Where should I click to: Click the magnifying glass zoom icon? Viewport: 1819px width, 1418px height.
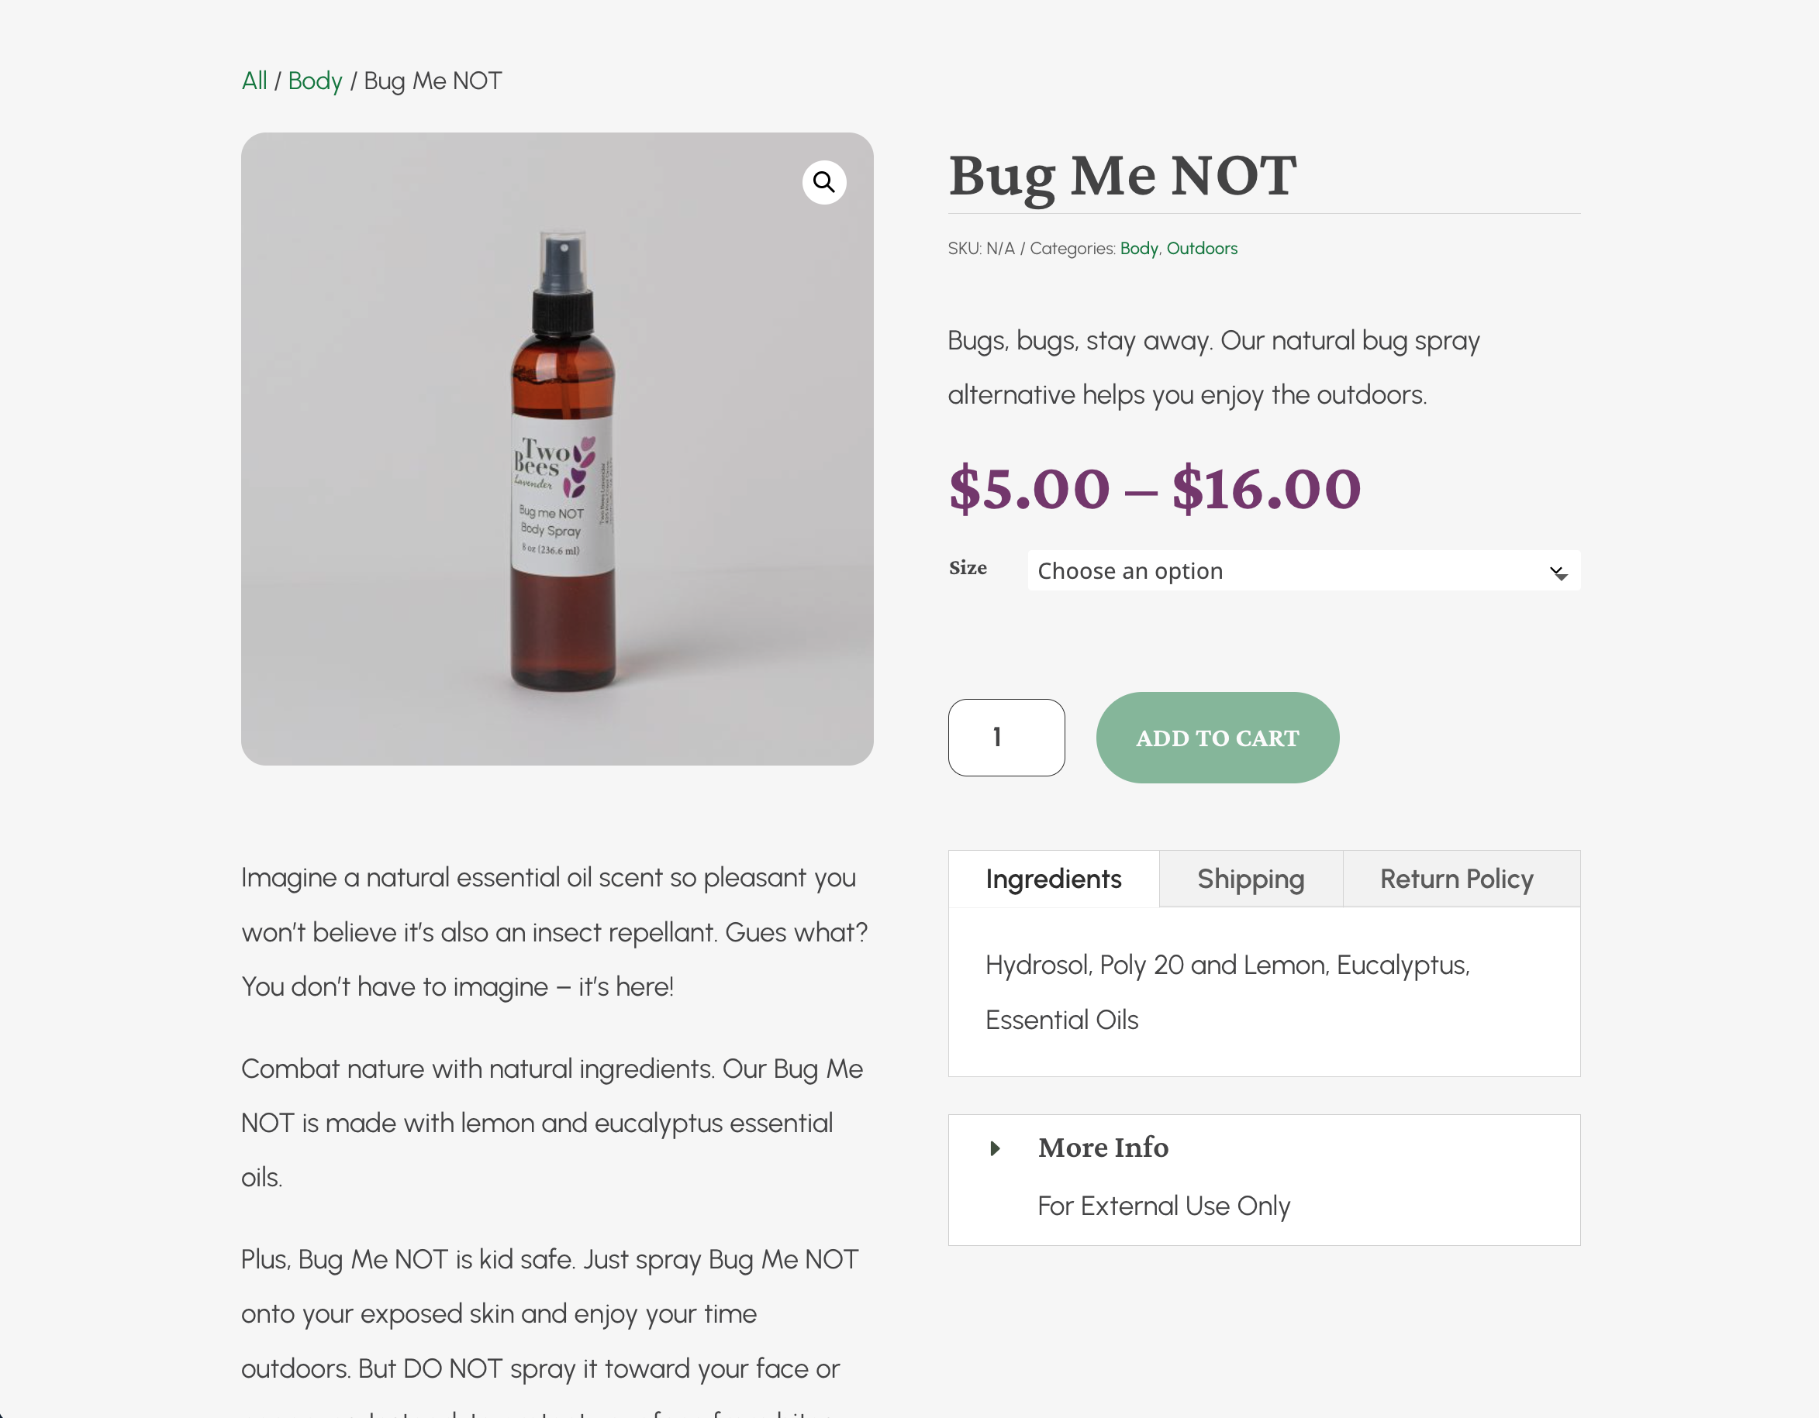(x=823, y=182)
